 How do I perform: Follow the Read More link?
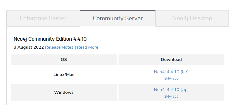click(x=88, y=47)
